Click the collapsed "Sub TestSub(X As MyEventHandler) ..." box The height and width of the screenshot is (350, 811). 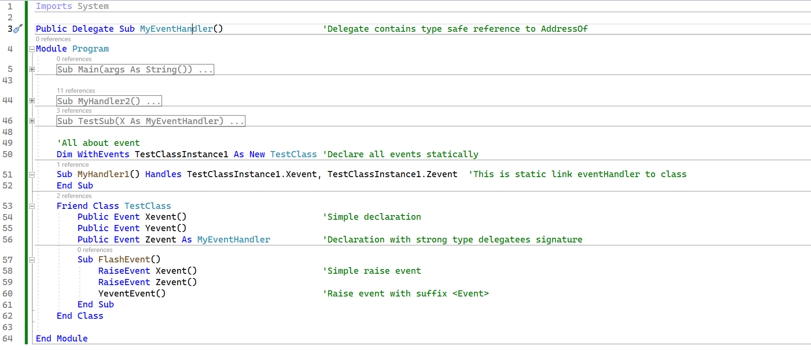point(151,121)
